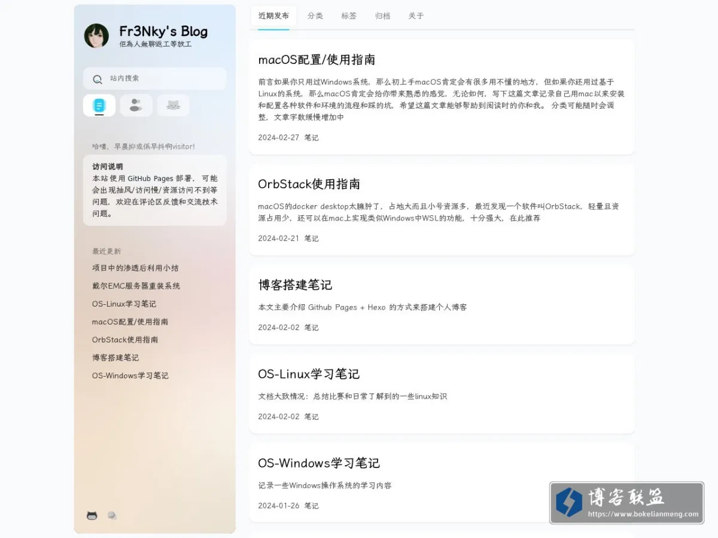718x538 pixels.
Task: Open sidebar link OrbStack使用指南
Action: click(125, 340)
